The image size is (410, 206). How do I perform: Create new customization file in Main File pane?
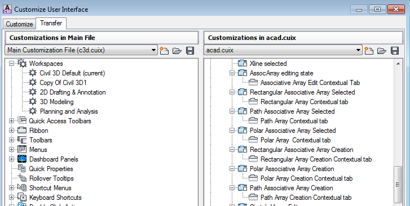[164, 51]
